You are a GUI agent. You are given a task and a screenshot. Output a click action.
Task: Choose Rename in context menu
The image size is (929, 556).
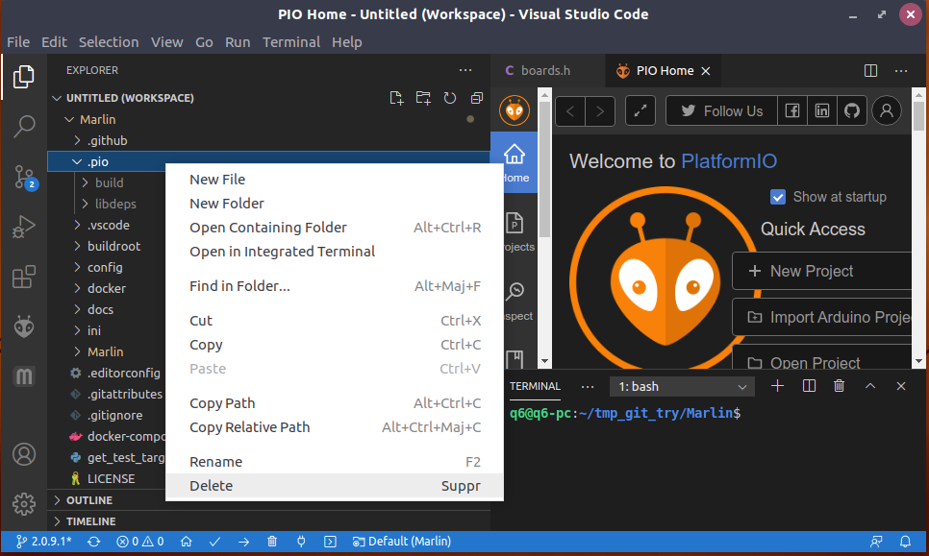335,461
